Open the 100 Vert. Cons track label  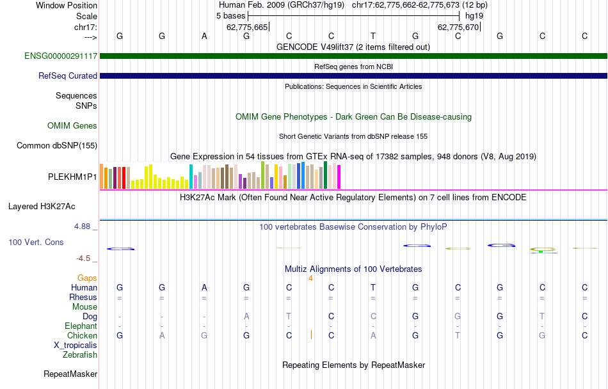[x=36, y=242]
